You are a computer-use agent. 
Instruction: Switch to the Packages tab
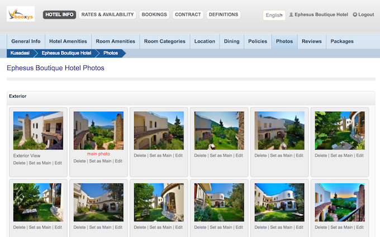pos(342,41)
